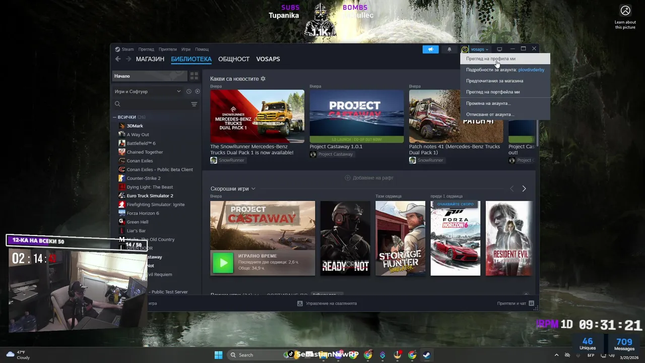This screenshot has height=363, width=645.
Task: Open Предпочитания за магазина entry
Action: coord(505,81)
